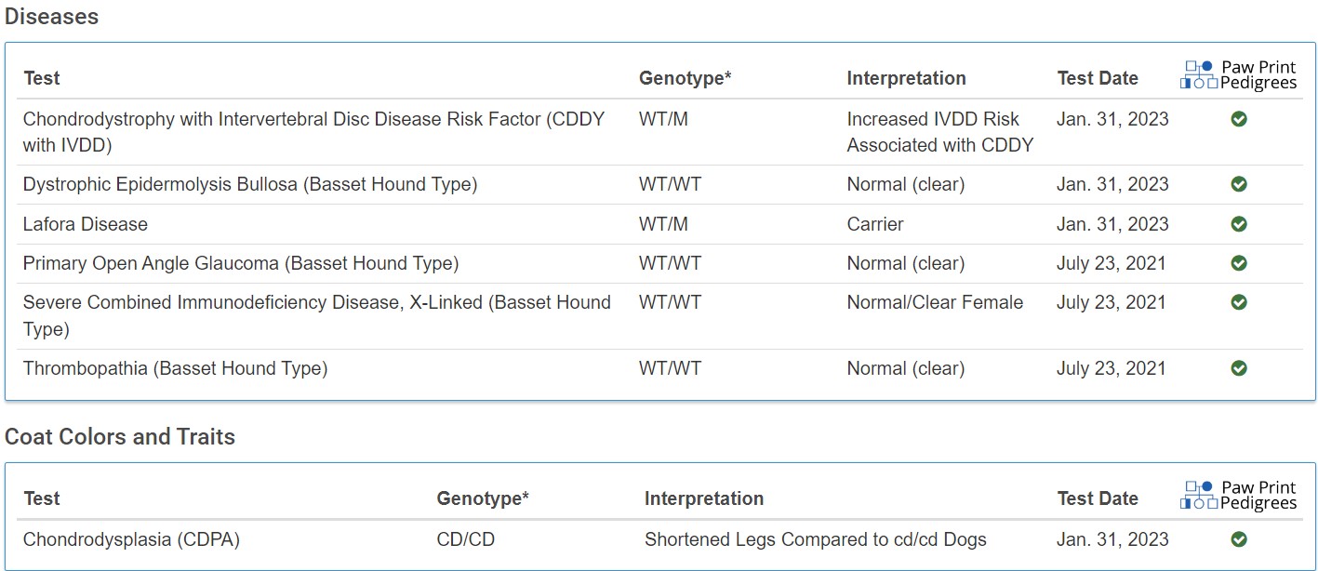Click the Diseases section heading
The height and width of the screenshot is (571, 1318).
point(52,16)
